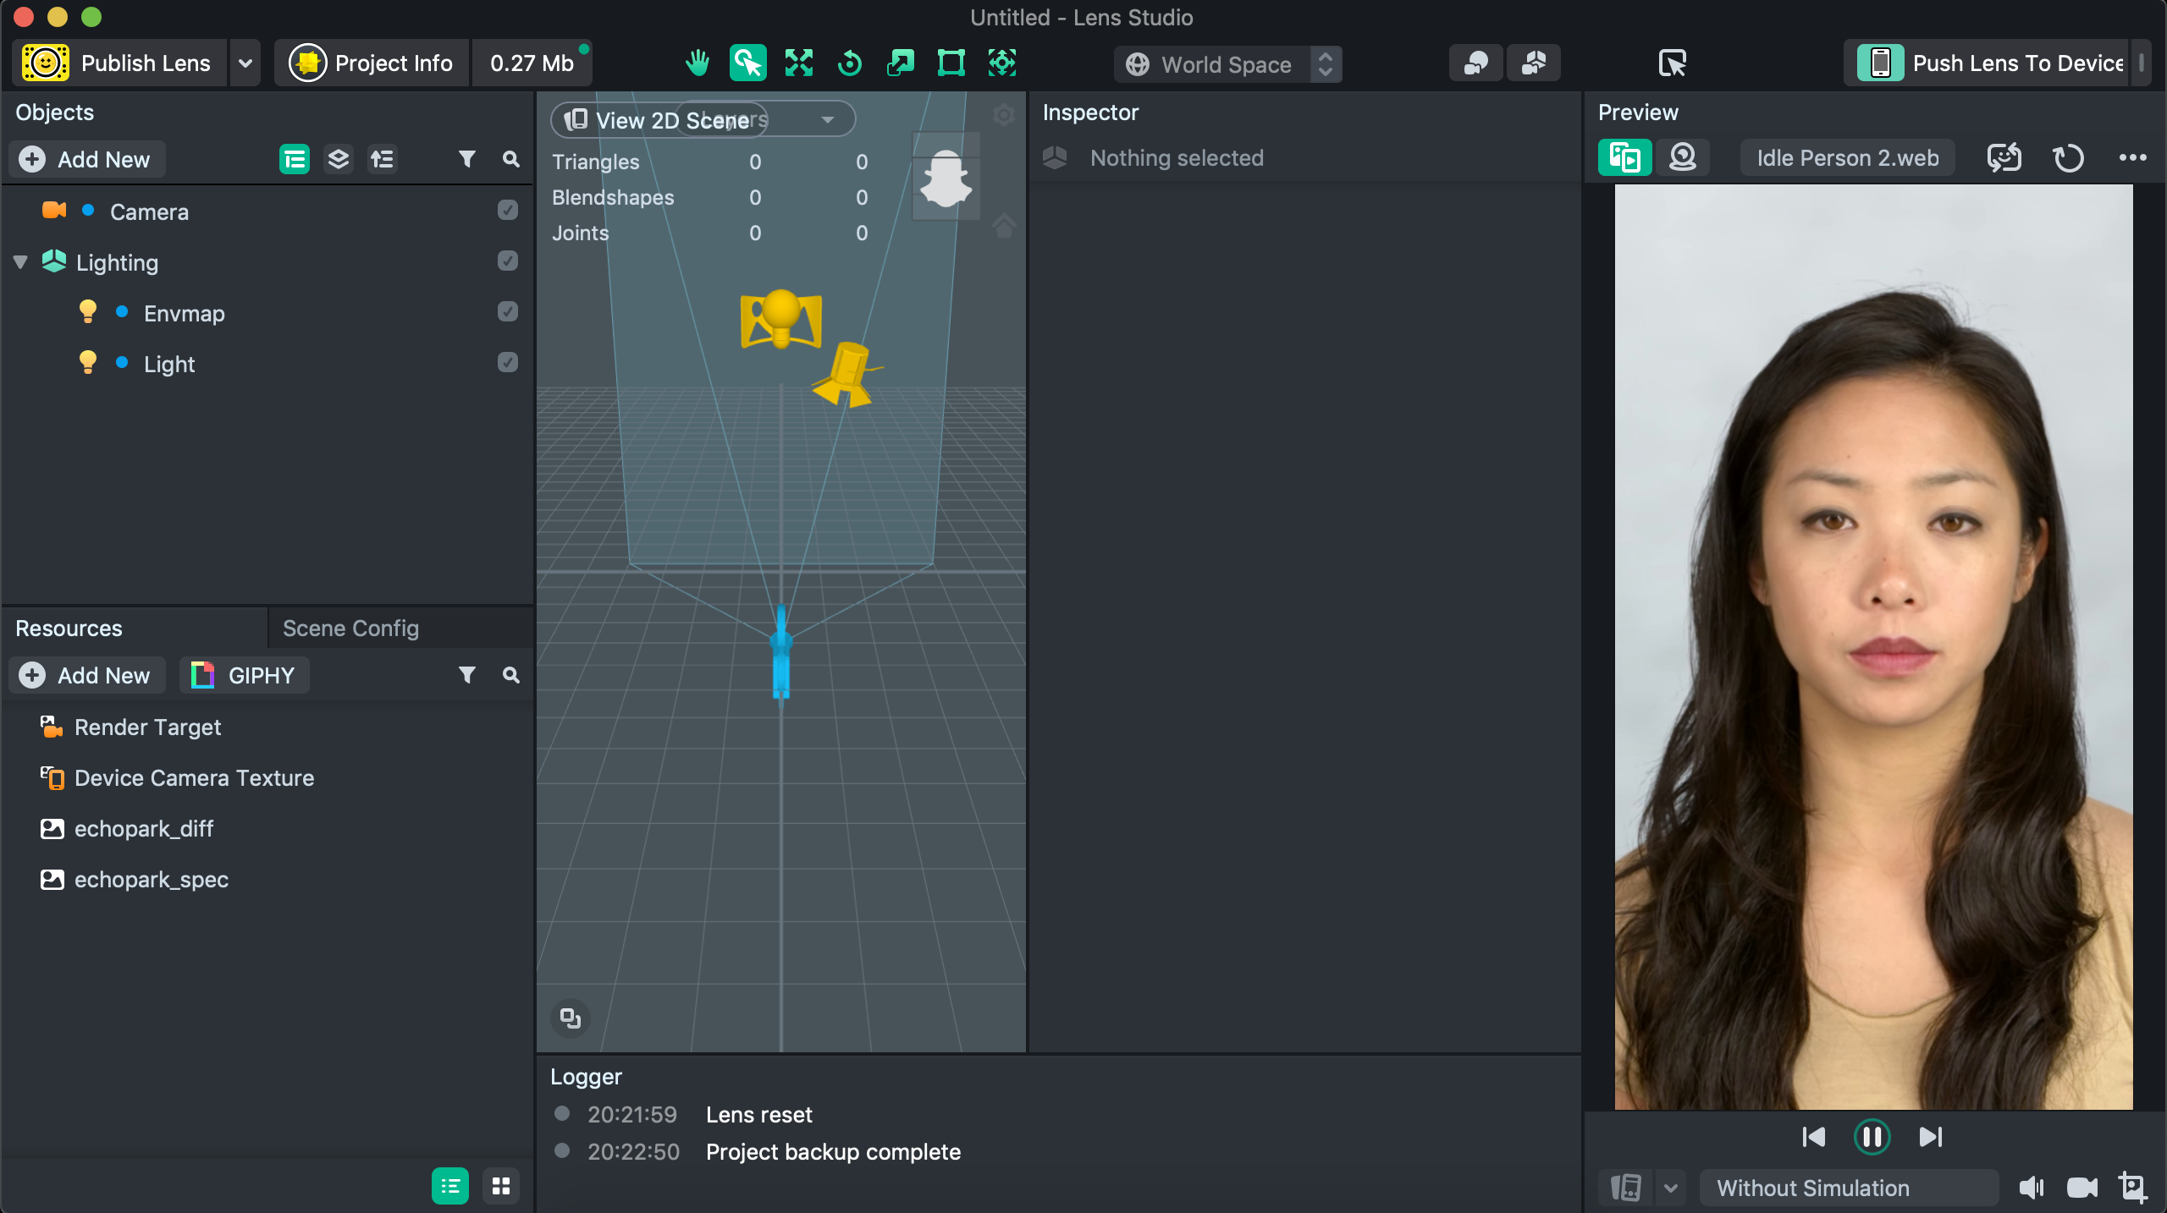The height and width of the screenshot is (1213, 2167).
Task: Open Without Simulation dropdown
Action: 1849,1188
